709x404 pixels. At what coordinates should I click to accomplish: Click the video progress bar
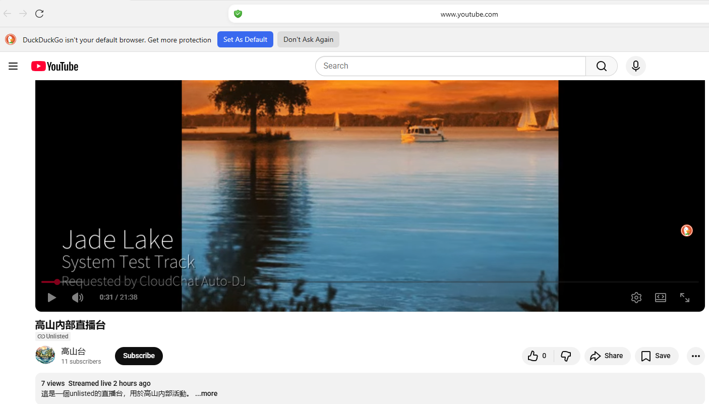click(353, 282)
